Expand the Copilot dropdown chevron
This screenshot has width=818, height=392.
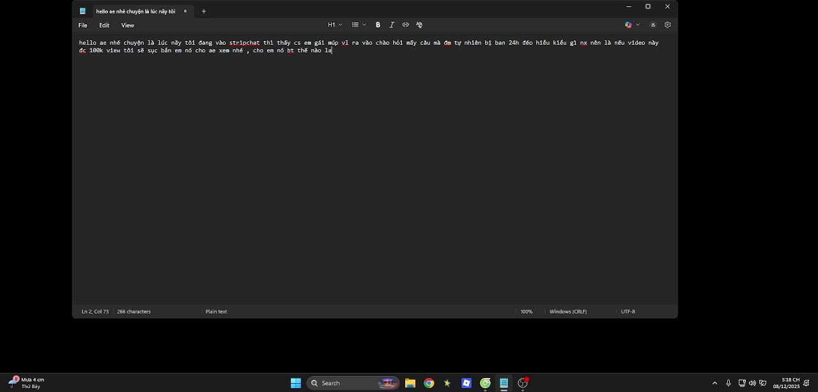638,25
